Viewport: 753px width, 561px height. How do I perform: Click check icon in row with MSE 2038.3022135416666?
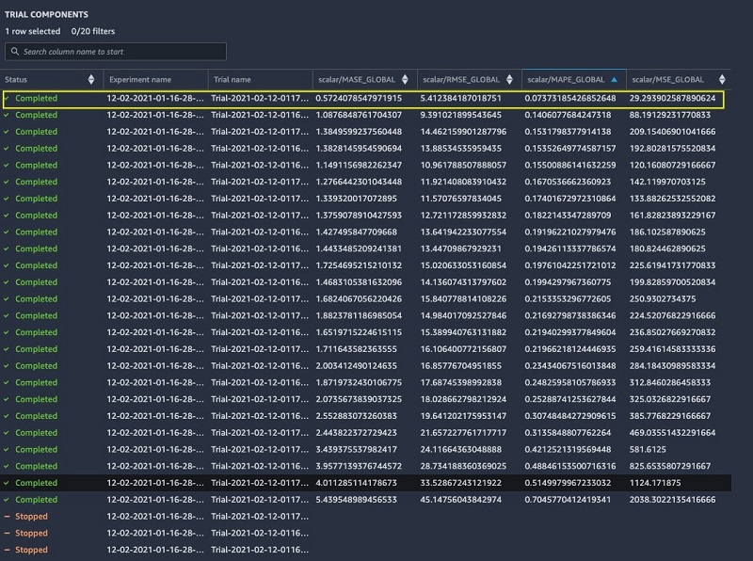click(7, 500)
